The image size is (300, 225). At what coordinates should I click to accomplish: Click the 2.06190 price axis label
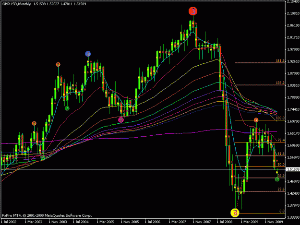coord(293,25)
